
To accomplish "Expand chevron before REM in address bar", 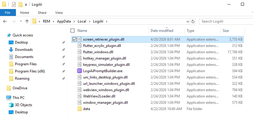I will tap(40, 21).
